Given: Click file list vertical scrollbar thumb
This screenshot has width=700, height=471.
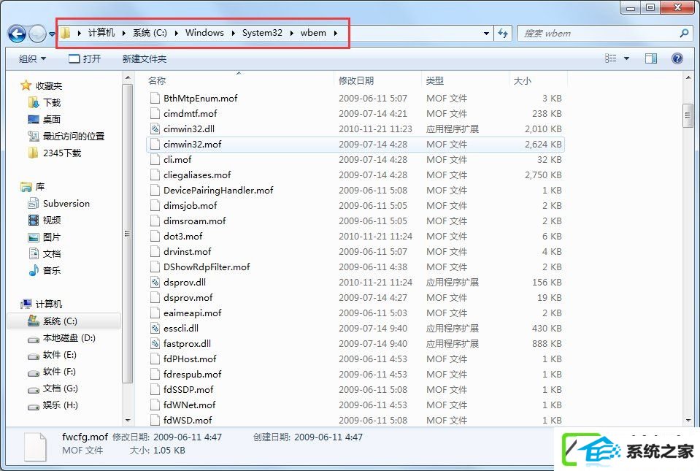Looking at the screenshot, I should click(688, 115).
